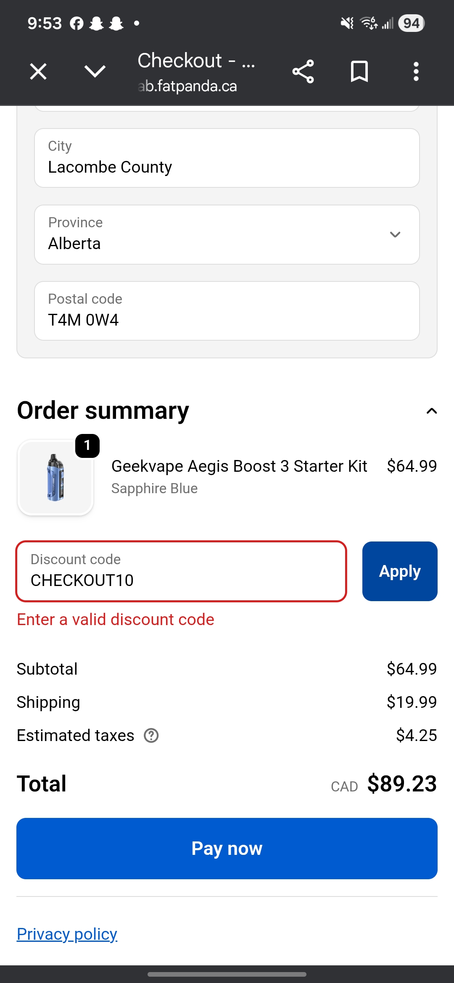Open the Province dropdown showing Alberta

pos(227,234)
